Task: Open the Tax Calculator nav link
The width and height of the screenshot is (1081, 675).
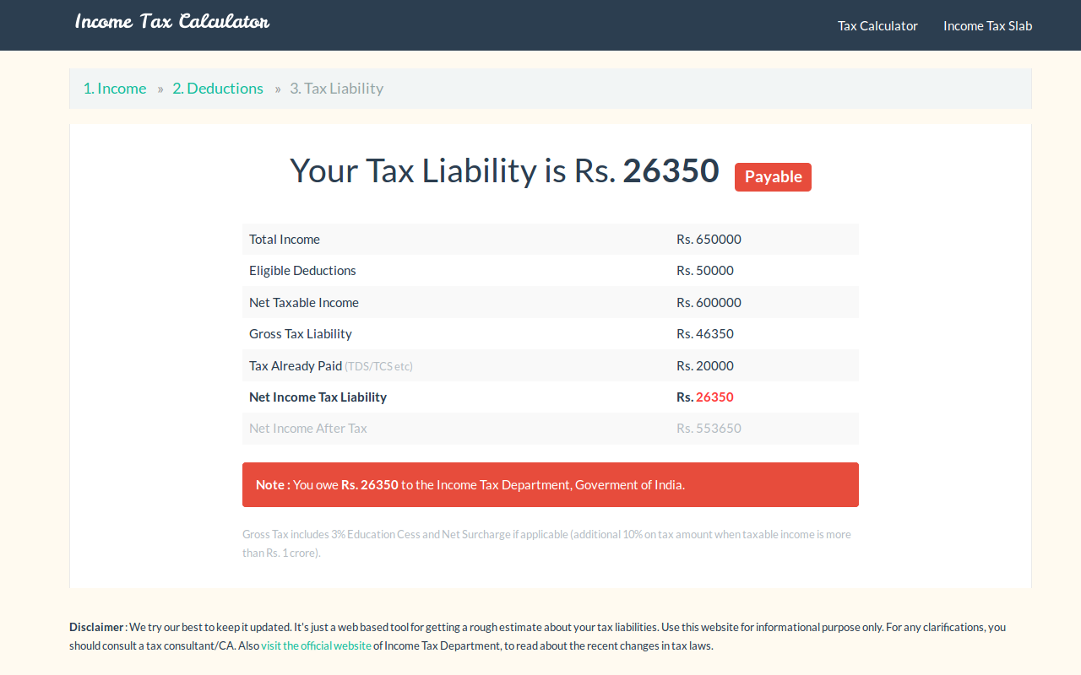Action: (x=877, y=25)
